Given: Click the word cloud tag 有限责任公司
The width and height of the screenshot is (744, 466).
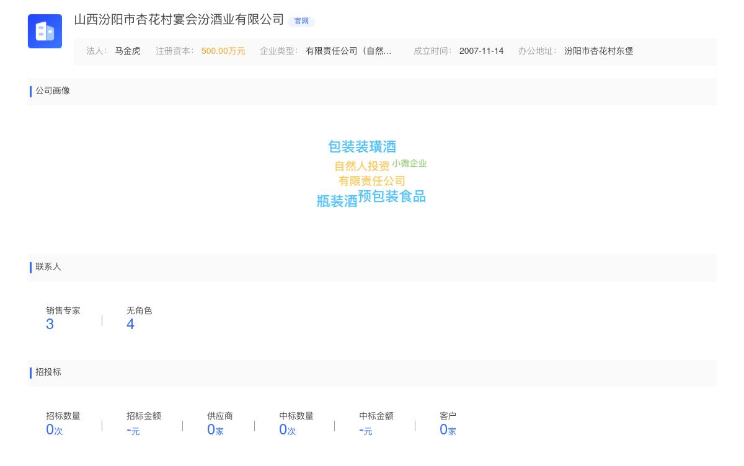Looking at the screenshot, I should click(x=372, y=181).
